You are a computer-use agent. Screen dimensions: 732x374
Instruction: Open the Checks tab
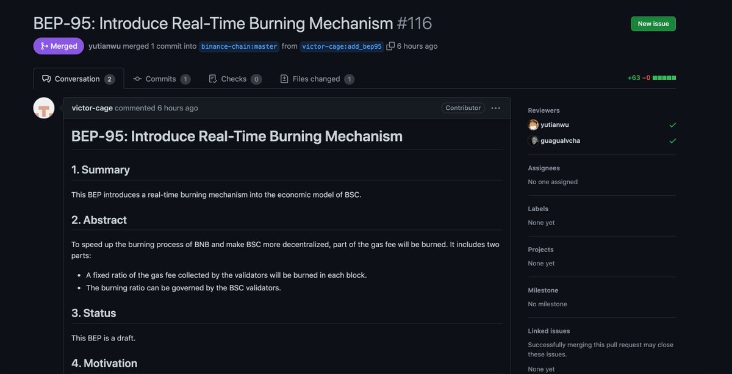[235, 78]
